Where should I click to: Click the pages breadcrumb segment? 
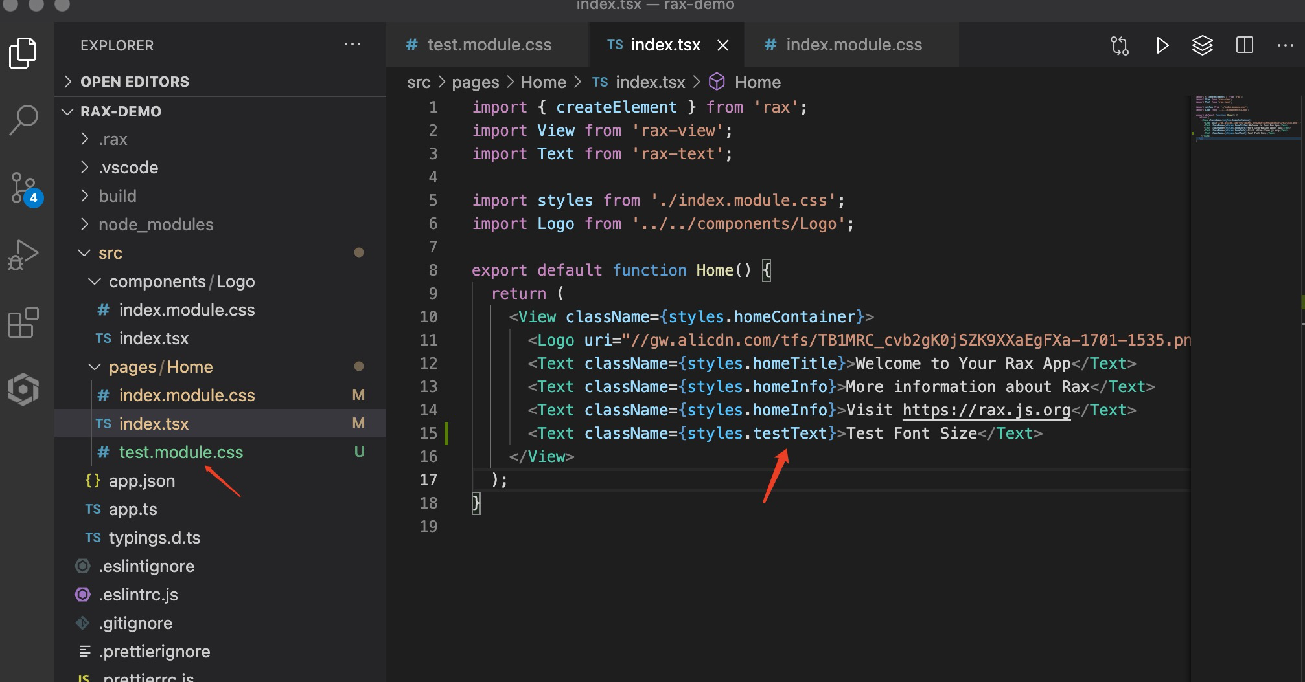coord(476,82)
